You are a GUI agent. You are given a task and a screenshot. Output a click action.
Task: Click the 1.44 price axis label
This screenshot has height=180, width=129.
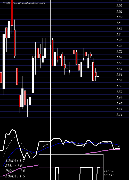(x=119, y=109)
